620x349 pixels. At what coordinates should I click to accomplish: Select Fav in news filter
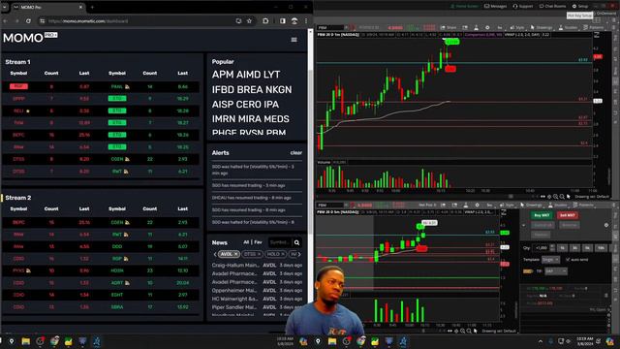[258, 242]
